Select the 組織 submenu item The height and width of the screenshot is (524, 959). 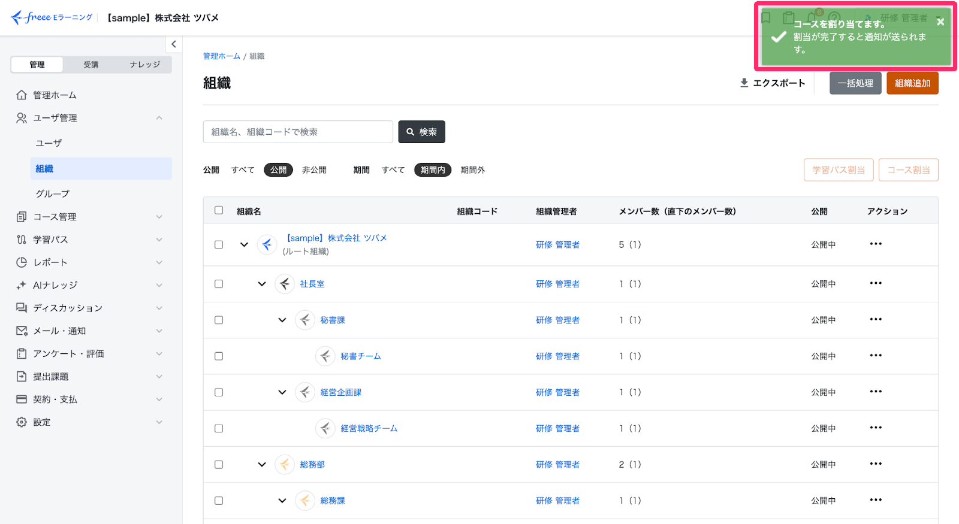point(101,169)
